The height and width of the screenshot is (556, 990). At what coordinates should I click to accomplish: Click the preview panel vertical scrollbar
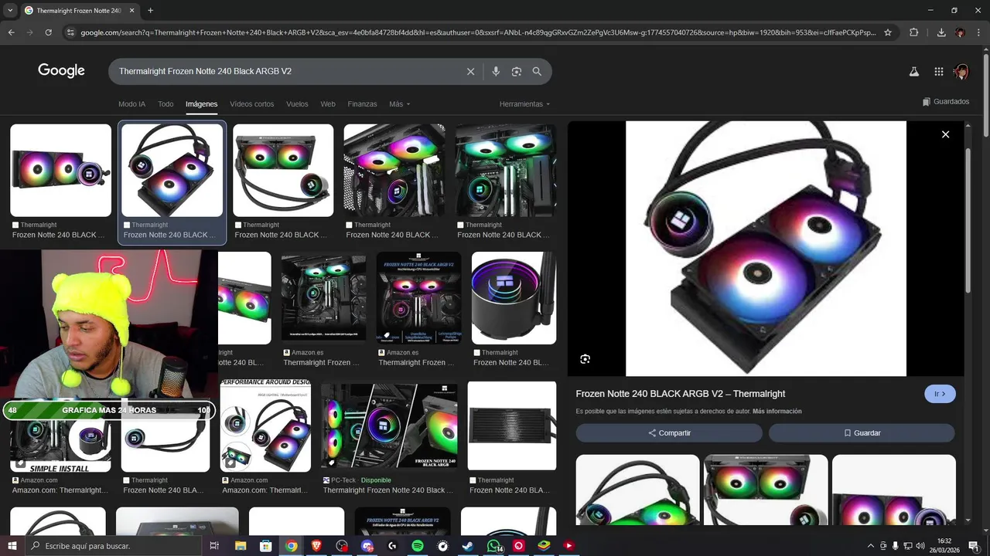[x=968, y=220]
